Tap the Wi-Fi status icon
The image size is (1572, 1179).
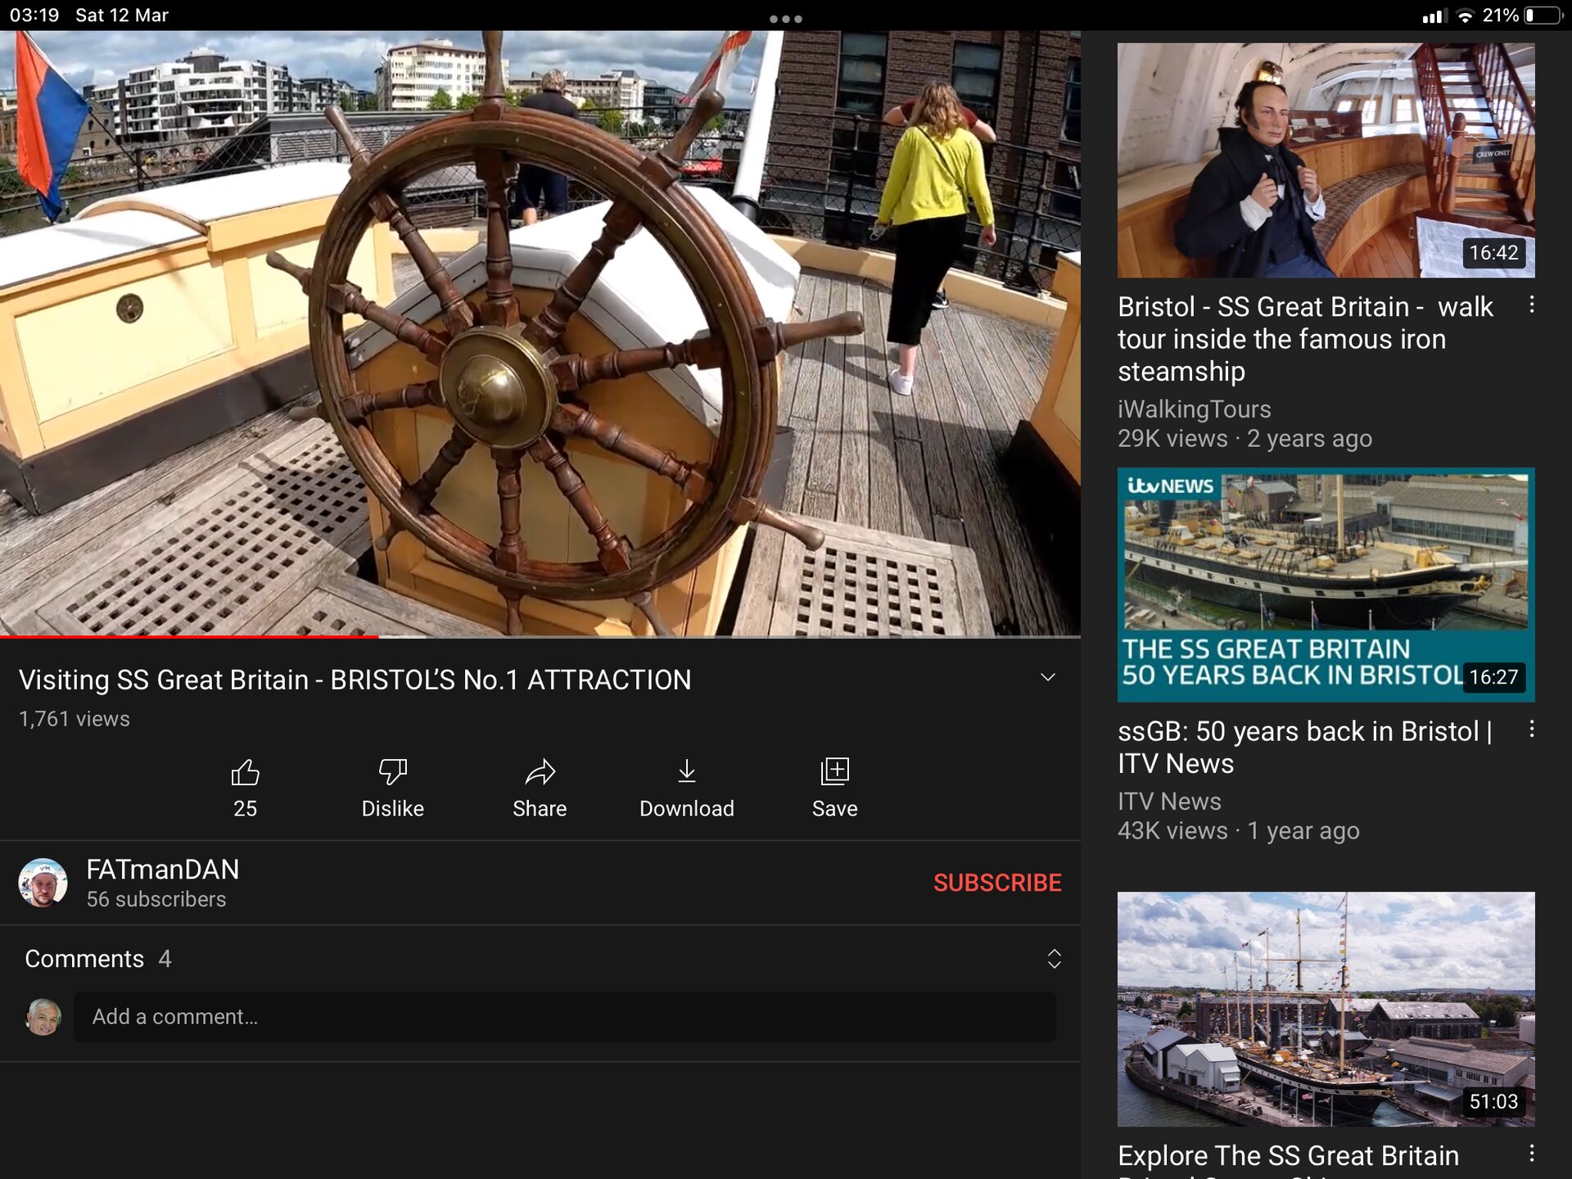pyautogui.click(x=1465, y=14)
